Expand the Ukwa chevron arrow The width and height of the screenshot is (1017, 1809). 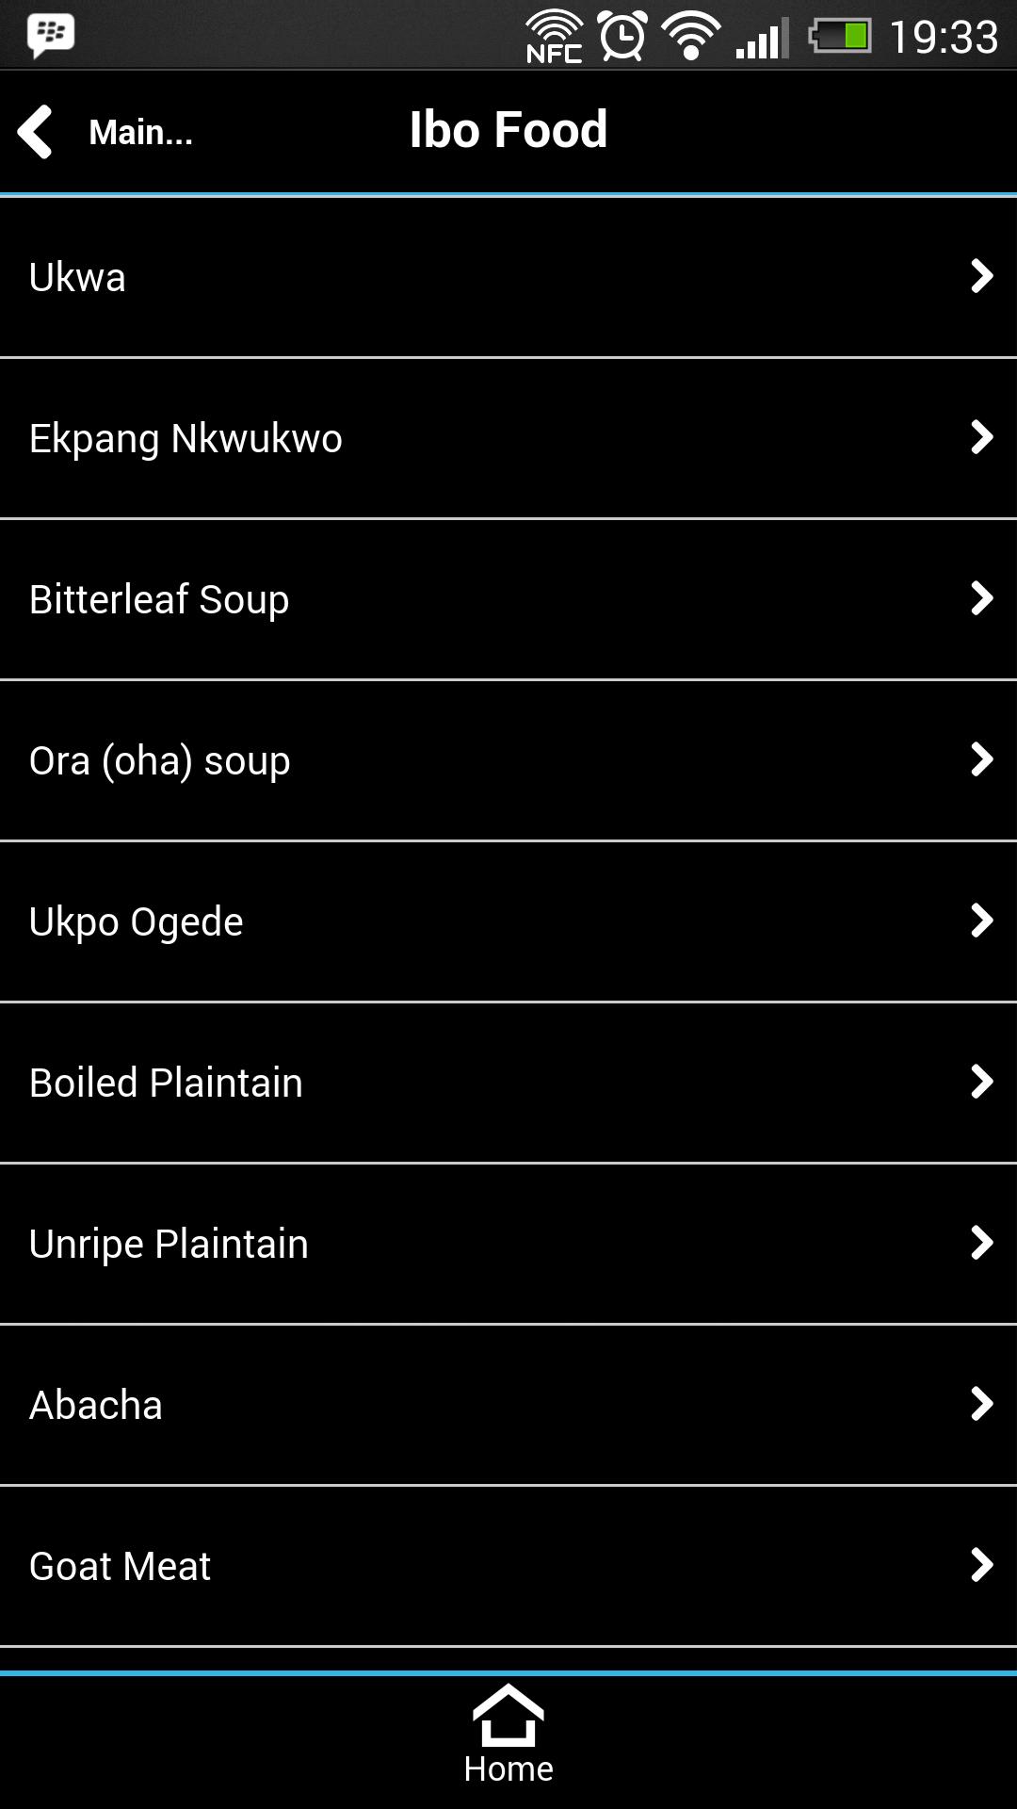(981, 276)
